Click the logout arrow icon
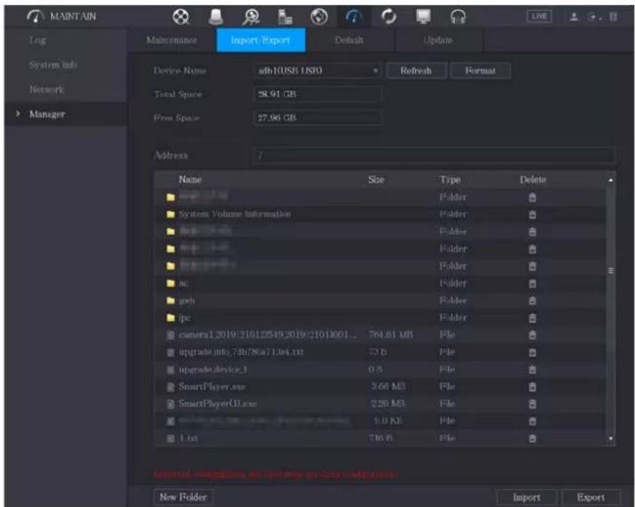 pos(594,17)
